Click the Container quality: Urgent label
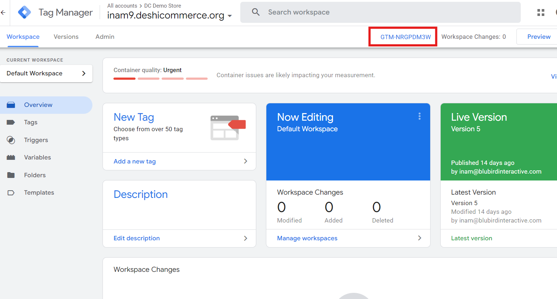The image size is (557, 299). click(x=147, y=70)
